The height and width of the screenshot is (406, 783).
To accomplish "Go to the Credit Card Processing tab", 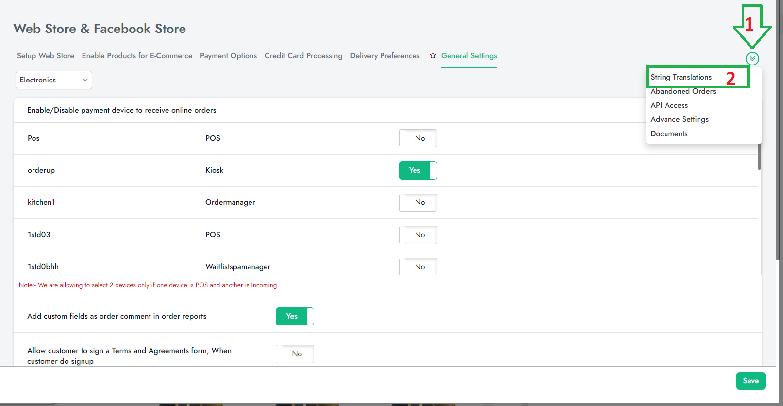I will tap(303, 56).
